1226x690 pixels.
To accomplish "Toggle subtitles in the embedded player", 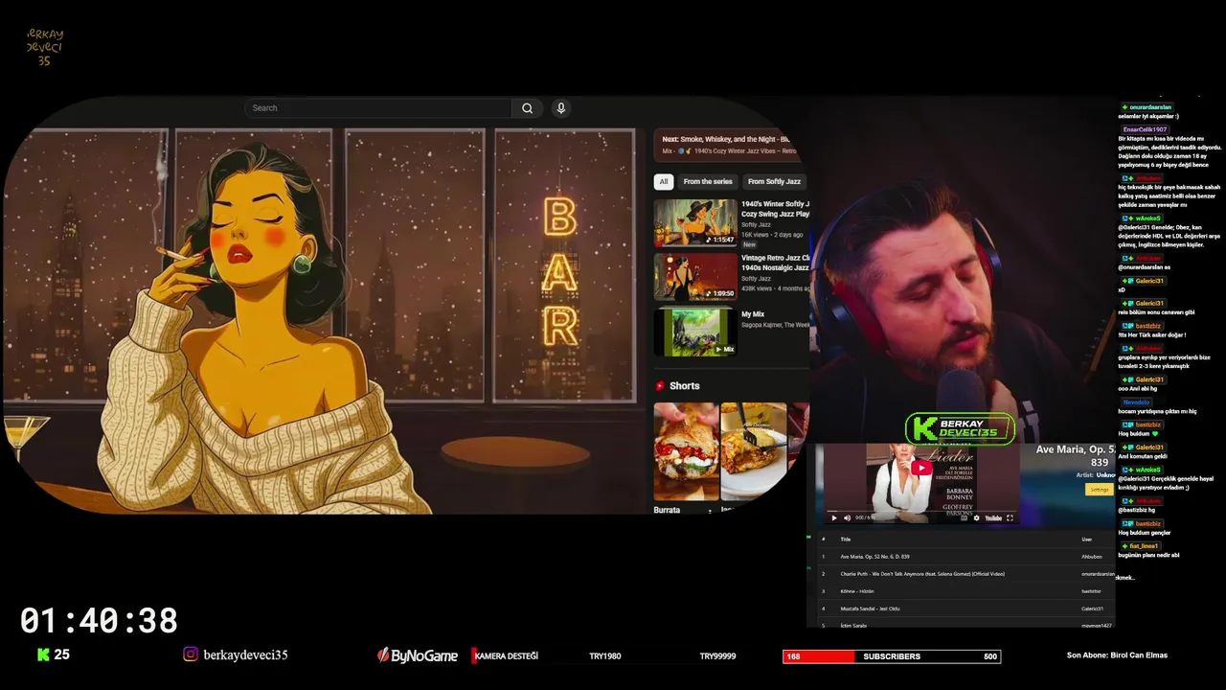I will pos(964,517).
